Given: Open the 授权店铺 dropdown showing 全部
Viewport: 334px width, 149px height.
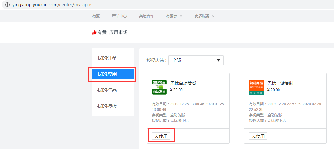Looking at the screenshot, I should [x=196, y=60].
